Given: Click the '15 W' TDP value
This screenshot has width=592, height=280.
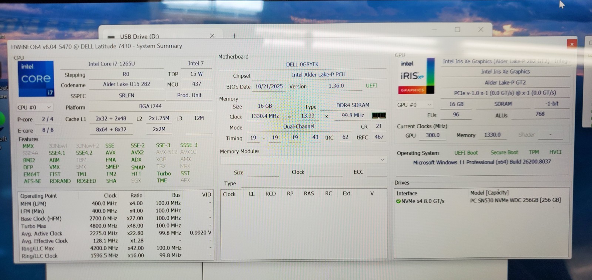Looking at the screenshot, I should 196,74.
